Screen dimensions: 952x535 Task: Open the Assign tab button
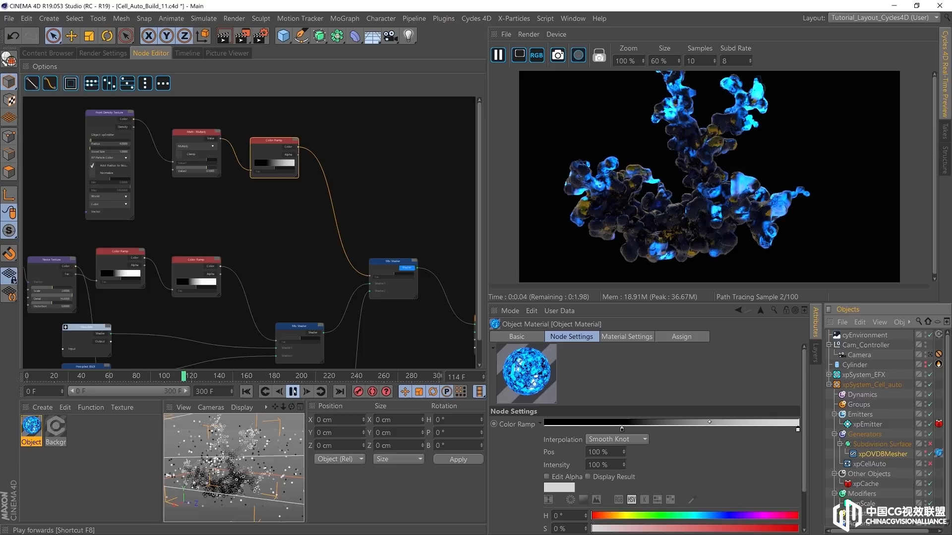coord(681,336)
